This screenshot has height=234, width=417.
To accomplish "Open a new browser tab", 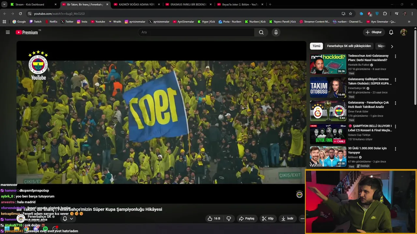I will (270, 4).
